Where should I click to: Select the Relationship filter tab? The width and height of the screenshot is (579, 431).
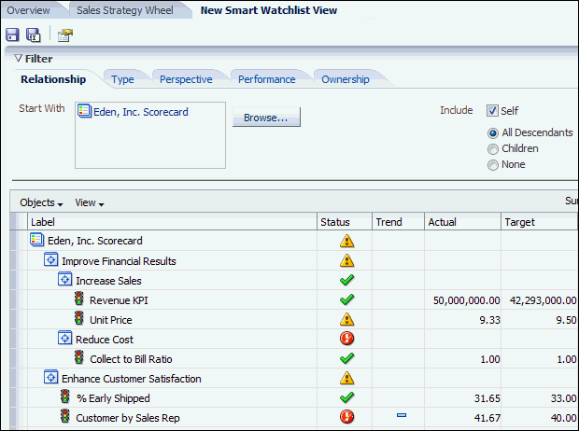click(53, 79)
